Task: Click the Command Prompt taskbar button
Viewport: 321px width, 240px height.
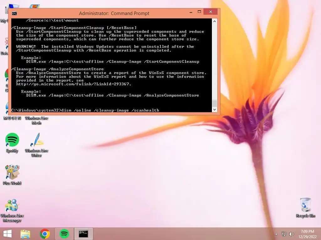Action: (x=83, y=234)
